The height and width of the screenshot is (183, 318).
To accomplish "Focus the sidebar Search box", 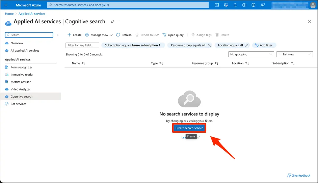I will coord(29,35).
